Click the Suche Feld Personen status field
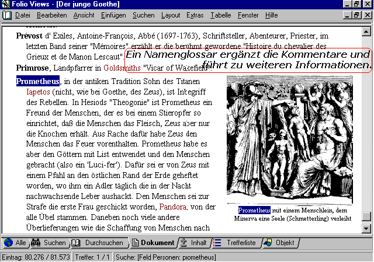The image size is (374, 262). coord(243,257)
